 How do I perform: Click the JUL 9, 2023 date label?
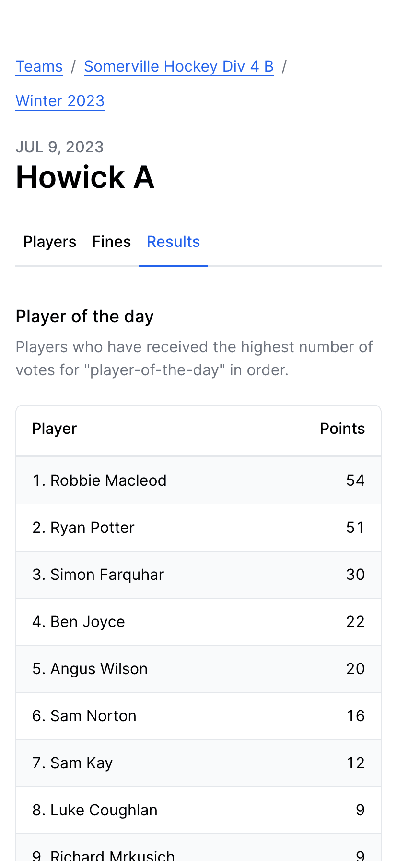tap(59, 147)
